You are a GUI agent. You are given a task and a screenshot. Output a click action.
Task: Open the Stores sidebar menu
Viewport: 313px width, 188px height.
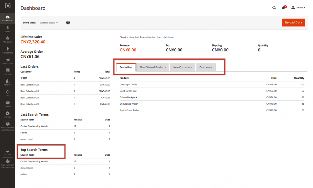click(x=7, y=104)
